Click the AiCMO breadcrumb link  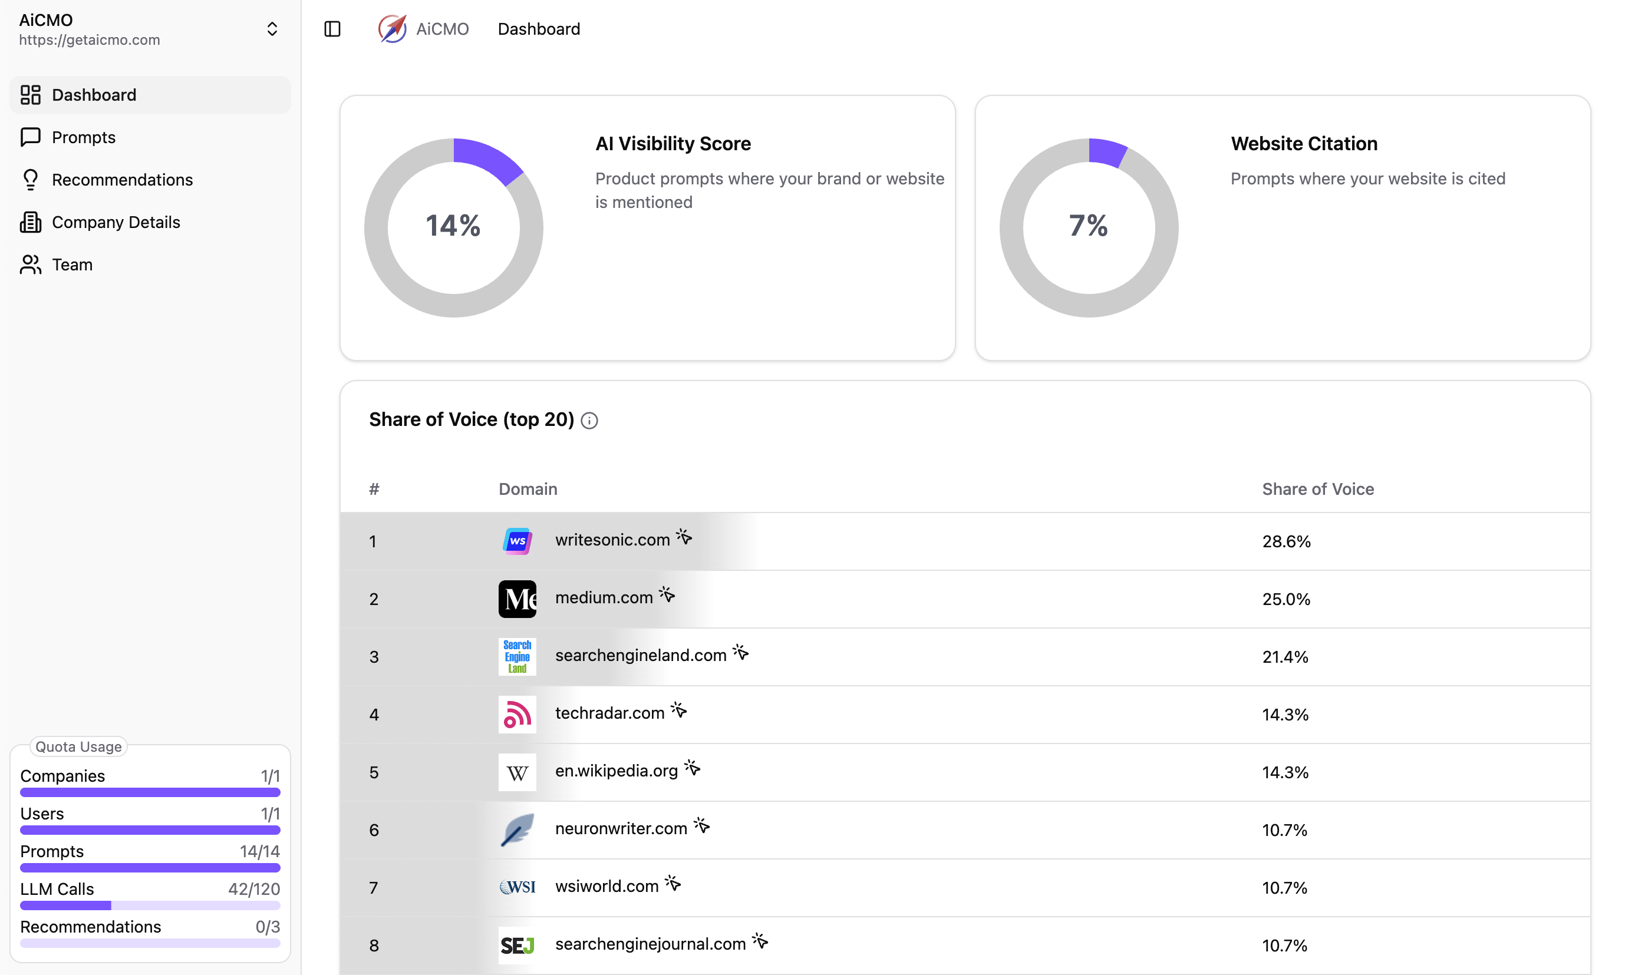coord(443,29)
